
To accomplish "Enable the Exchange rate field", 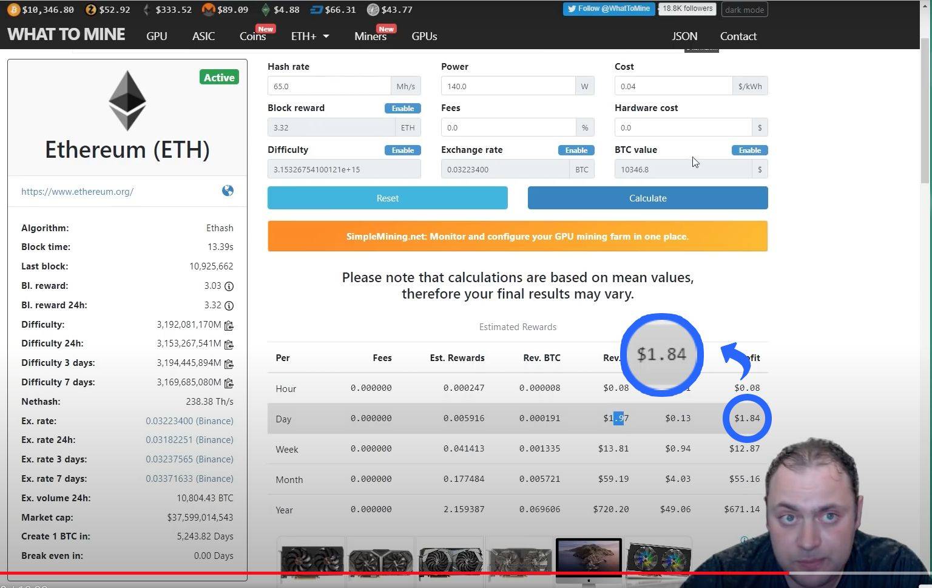I will 576,150.
